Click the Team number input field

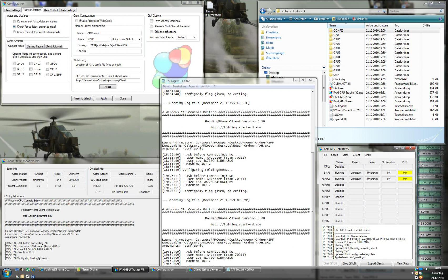click(x=98, y=39)
